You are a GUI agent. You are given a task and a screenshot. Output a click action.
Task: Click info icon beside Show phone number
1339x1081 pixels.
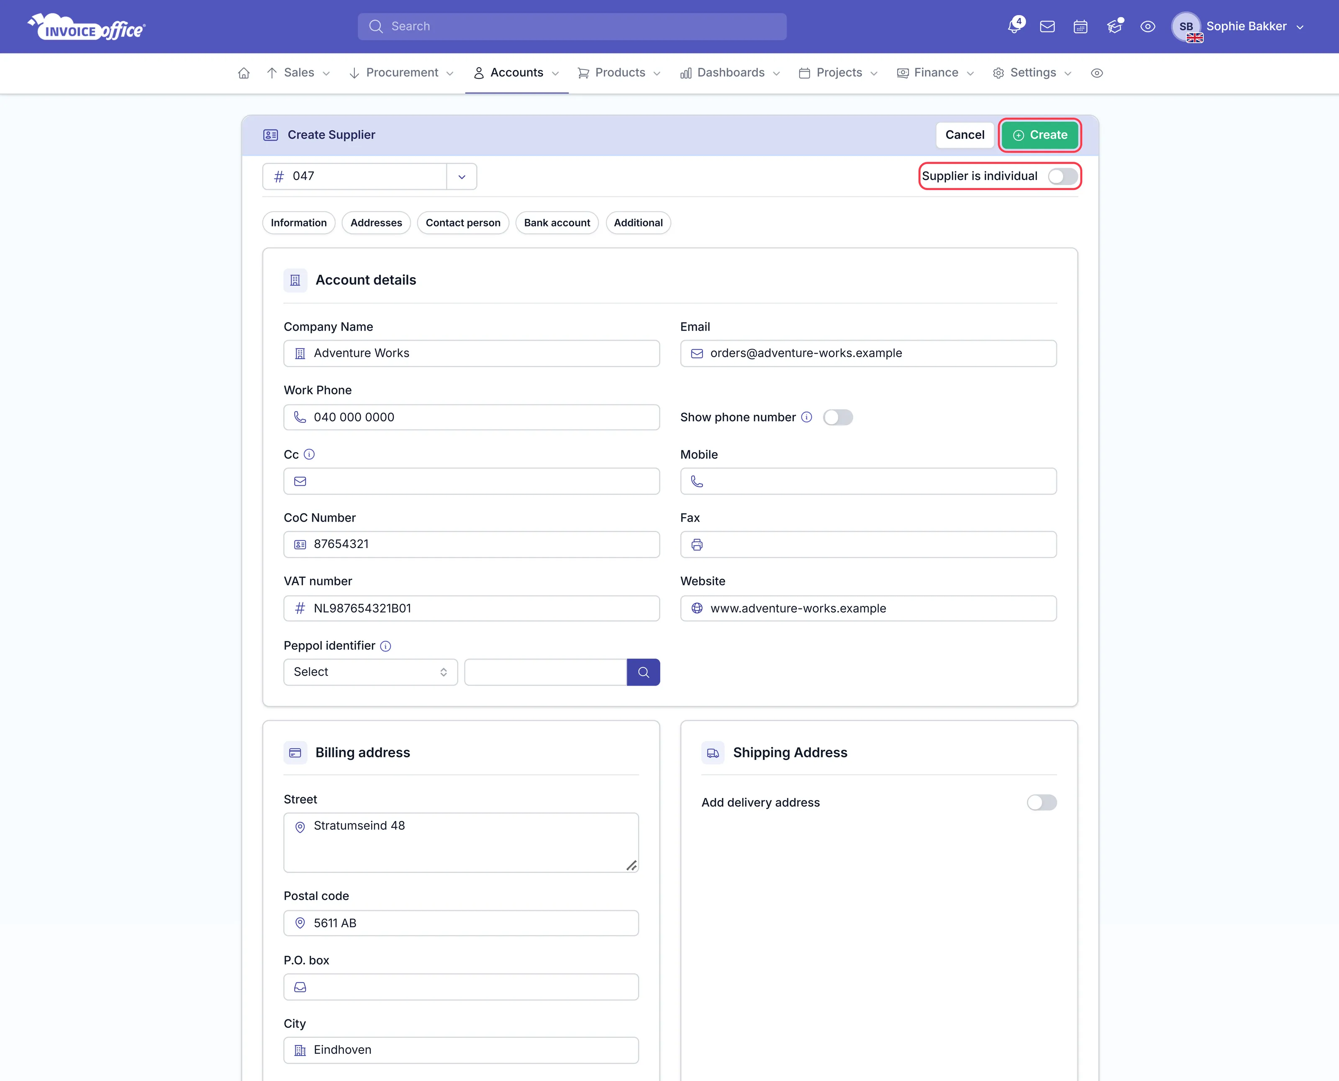(806, 417)
